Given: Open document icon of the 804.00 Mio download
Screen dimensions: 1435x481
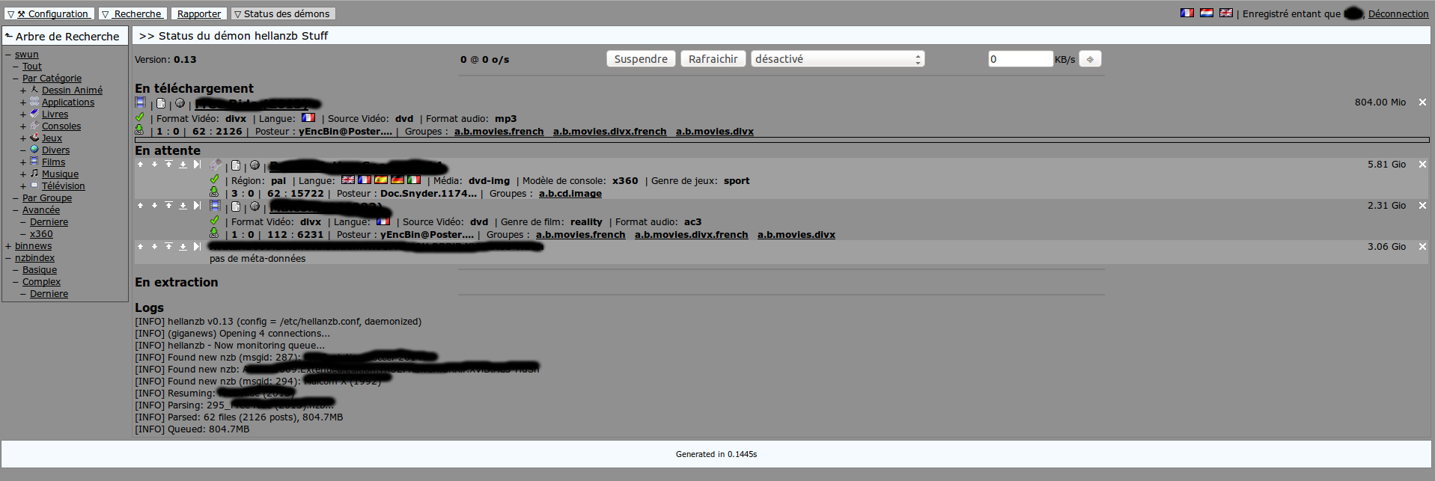Looking at the screenshot, I should pos(161,103).
